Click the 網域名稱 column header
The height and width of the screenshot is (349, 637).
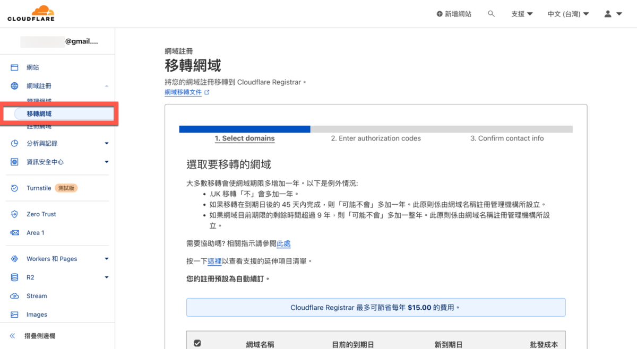(260, 344)
